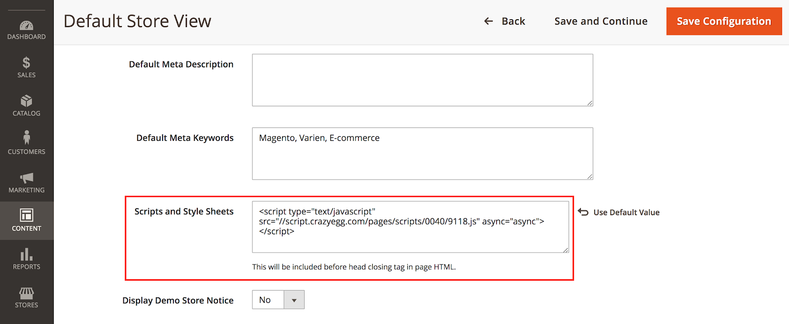Click the REPORTS menu label

tap(27, 267)
